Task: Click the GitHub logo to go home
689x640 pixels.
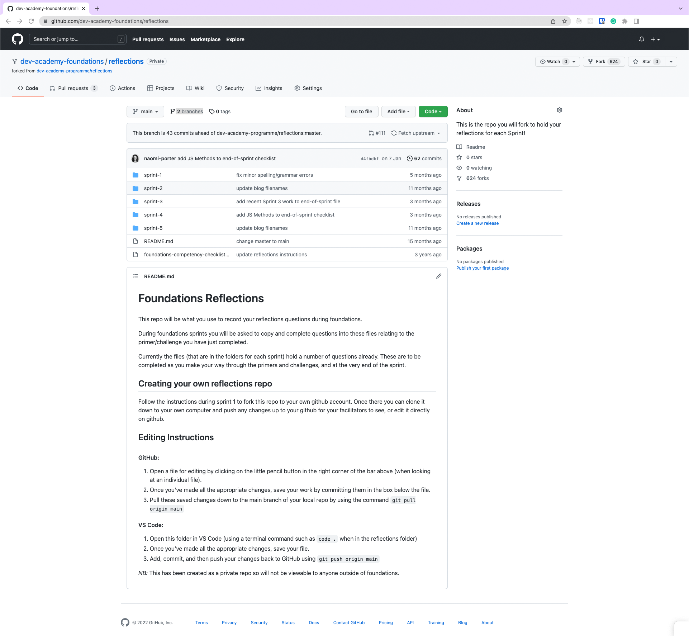Action: [x=17, y=39]
